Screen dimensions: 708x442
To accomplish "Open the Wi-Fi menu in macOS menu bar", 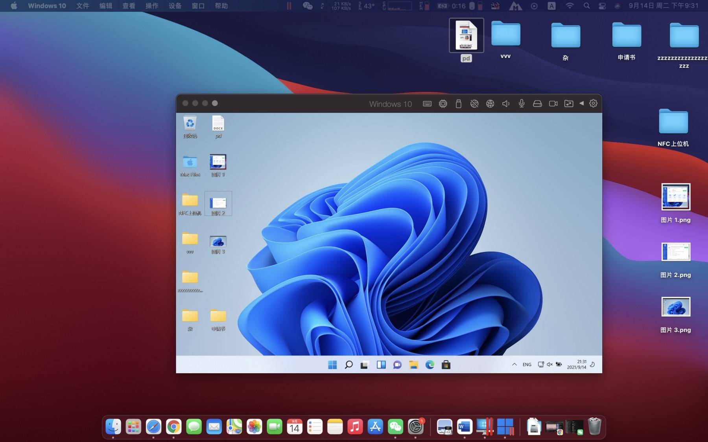I will [x=569, y=6].
